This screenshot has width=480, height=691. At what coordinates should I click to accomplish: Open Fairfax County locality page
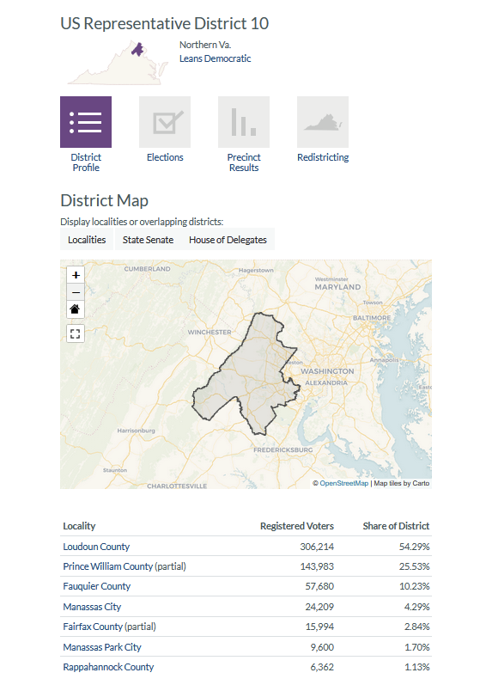point(93,627)
